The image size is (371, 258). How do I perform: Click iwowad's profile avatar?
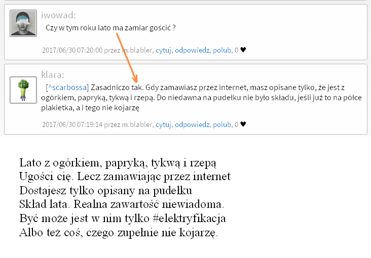[23, 23]
